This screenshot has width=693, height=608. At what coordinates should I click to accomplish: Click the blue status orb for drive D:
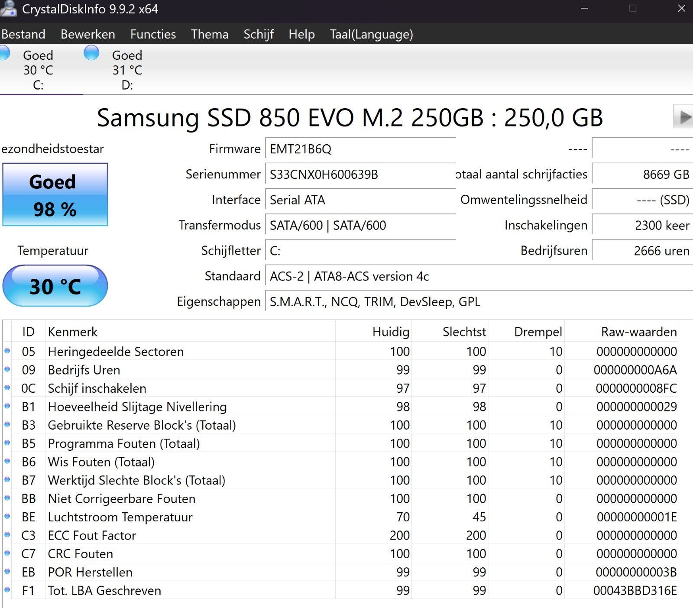91,53
